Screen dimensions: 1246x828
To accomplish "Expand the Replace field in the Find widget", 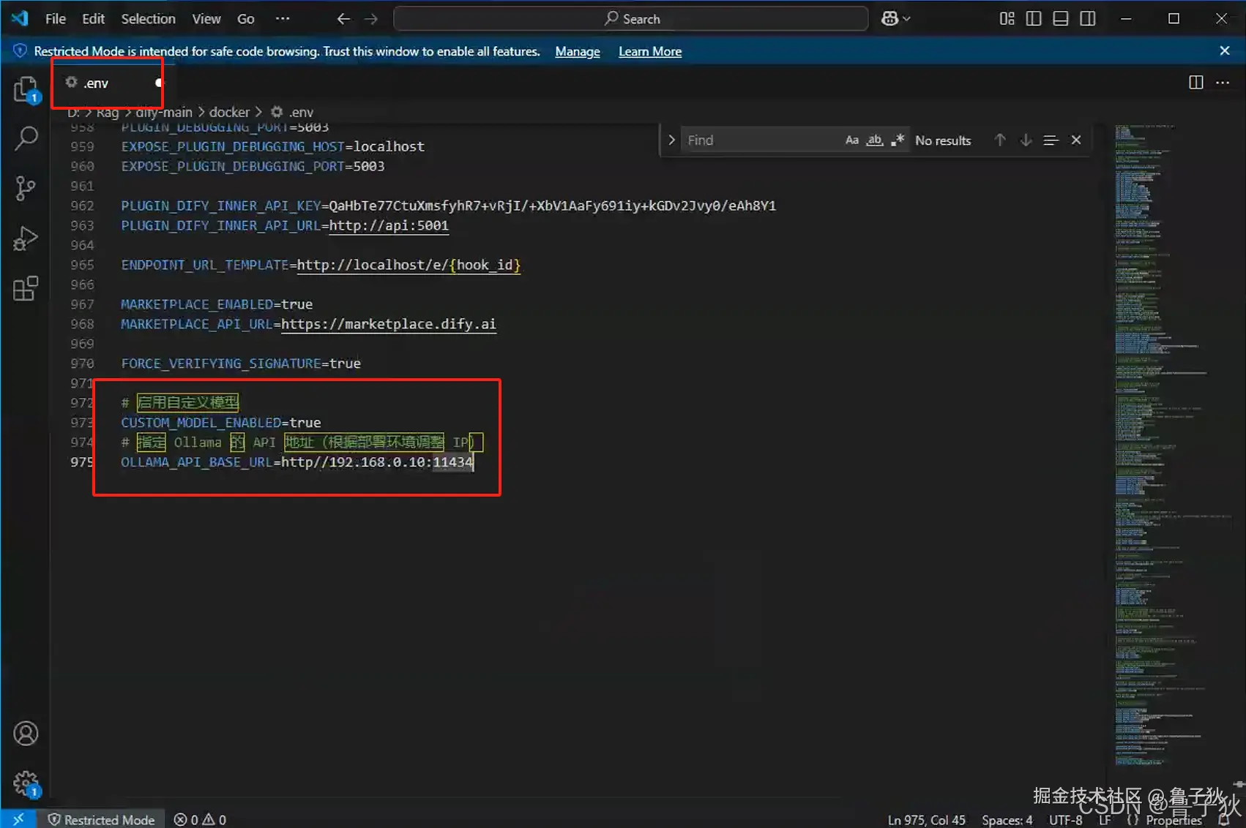I will [671, 140].
